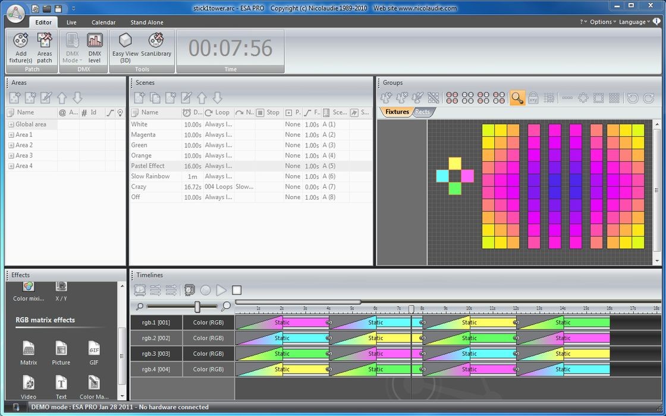Pick the Picture effect icon
The height and width of the screenshot is (416, 666).
pyautogui.click(x=61, y=352)
